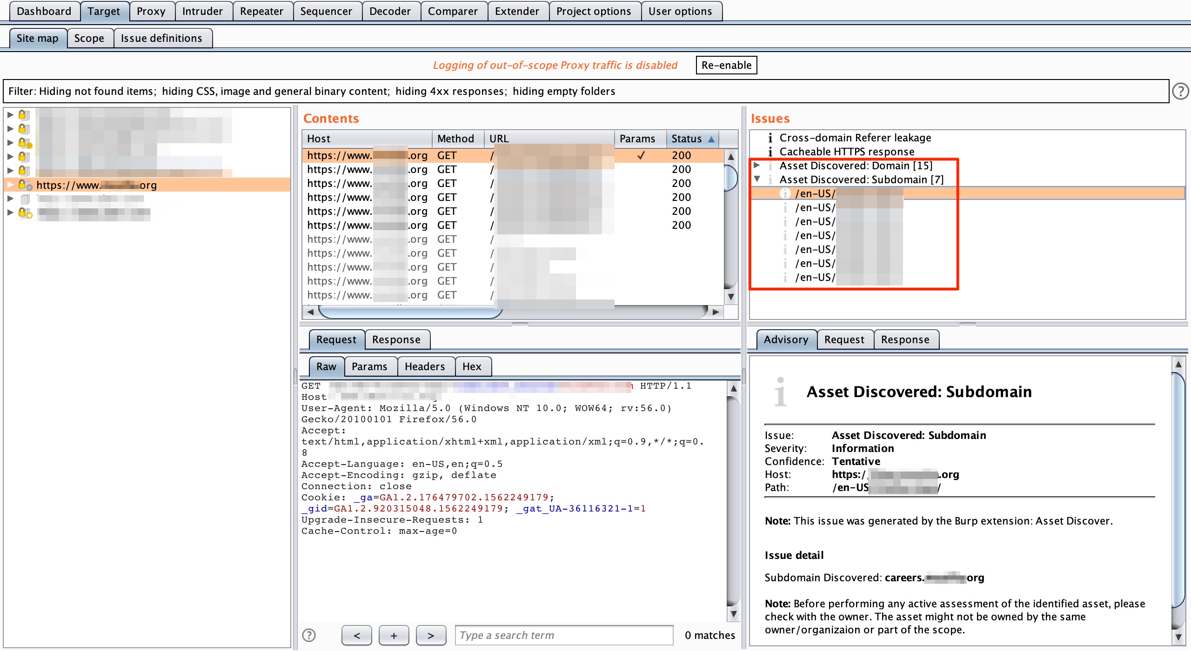Click the filter help question mark icon
This screenshot has height=651, width=1191.
(1180, 91)
